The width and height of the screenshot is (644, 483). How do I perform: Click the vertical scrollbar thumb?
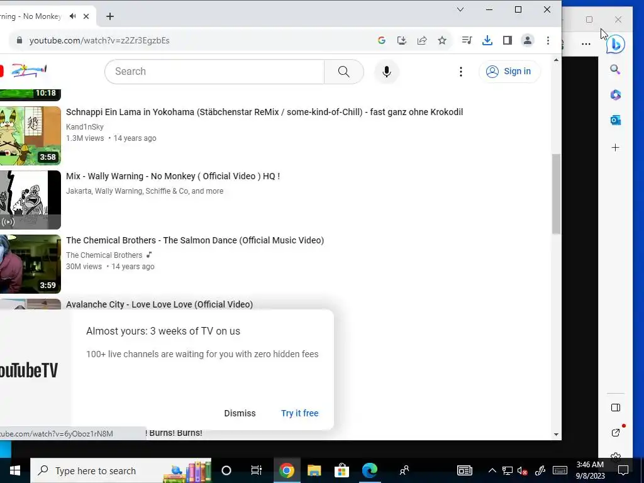[556, 194]
